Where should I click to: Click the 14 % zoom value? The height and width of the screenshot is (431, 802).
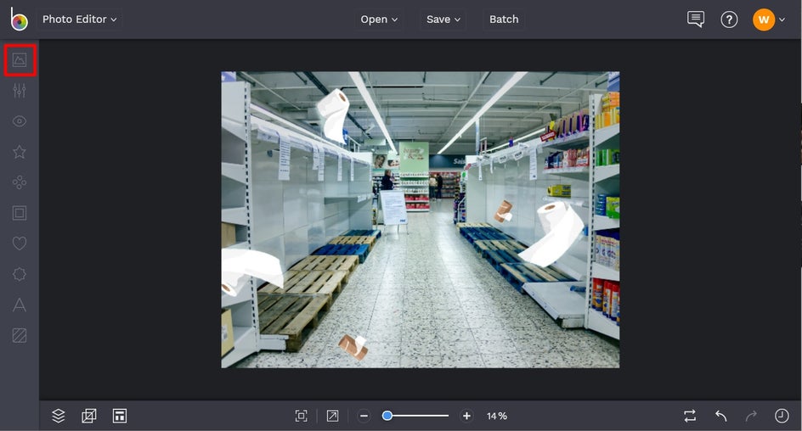click(497, 417)
